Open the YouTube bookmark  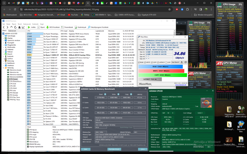(73, 15)
